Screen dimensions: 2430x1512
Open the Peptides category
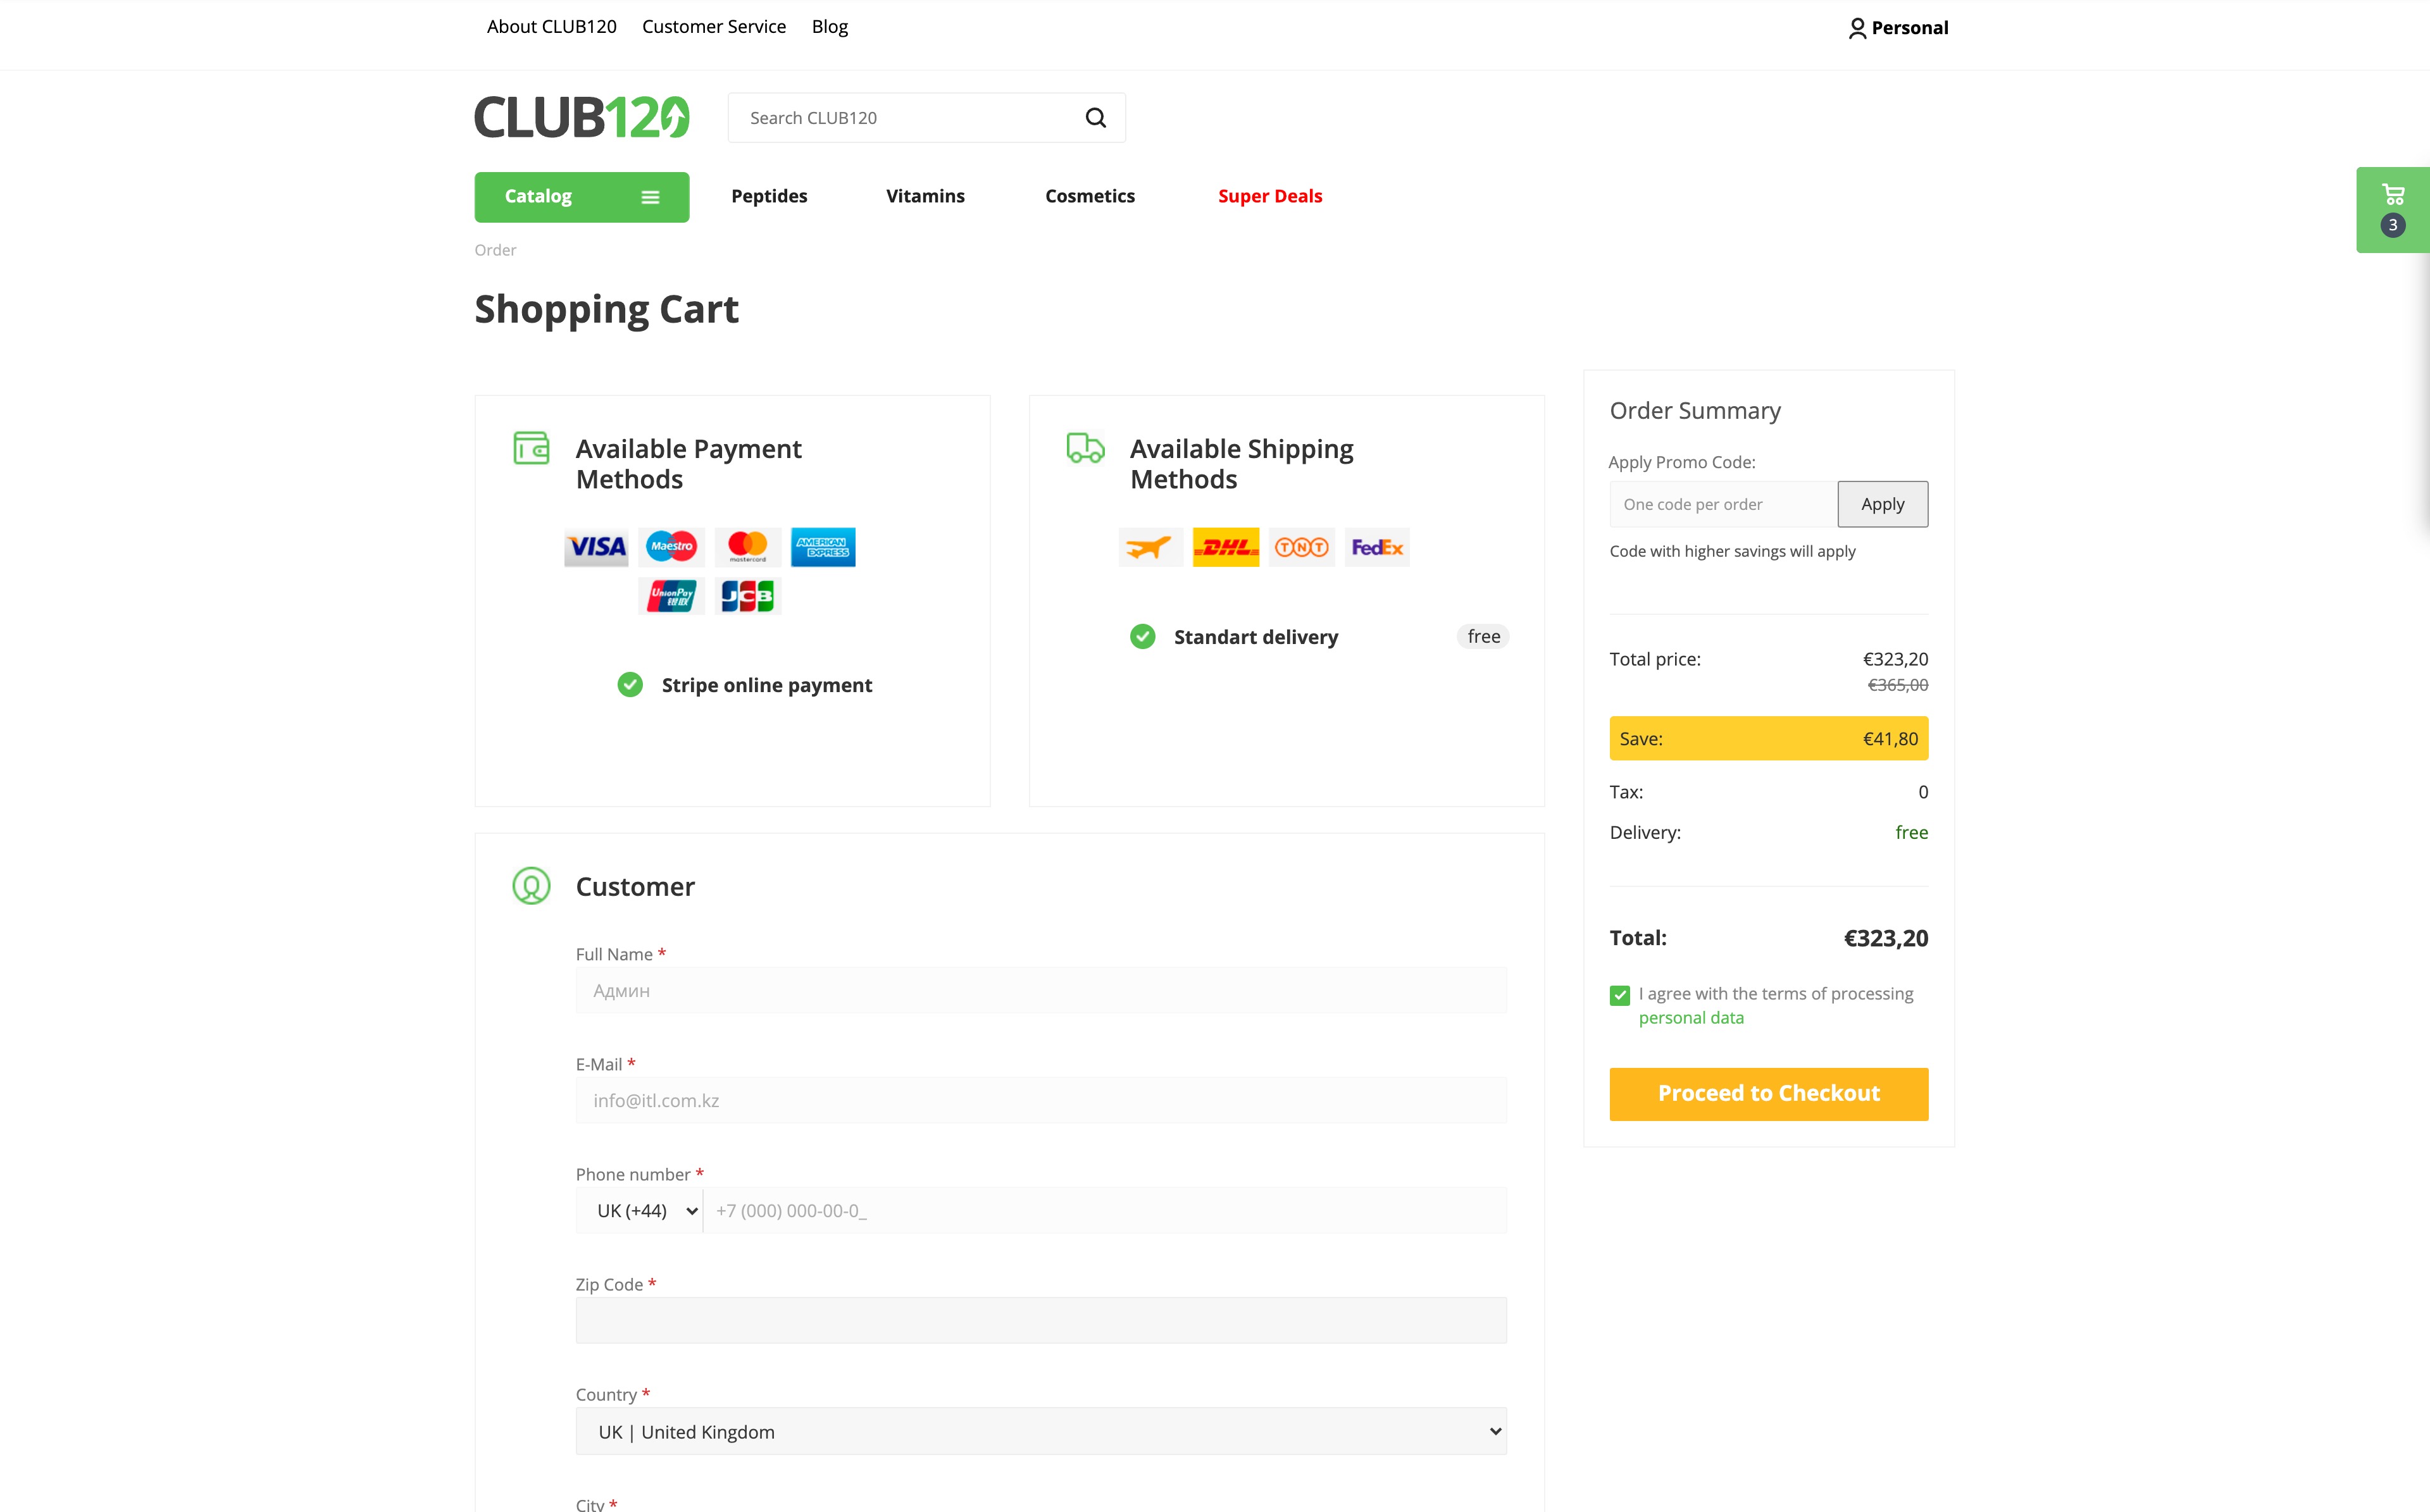[x=769, y=196]
